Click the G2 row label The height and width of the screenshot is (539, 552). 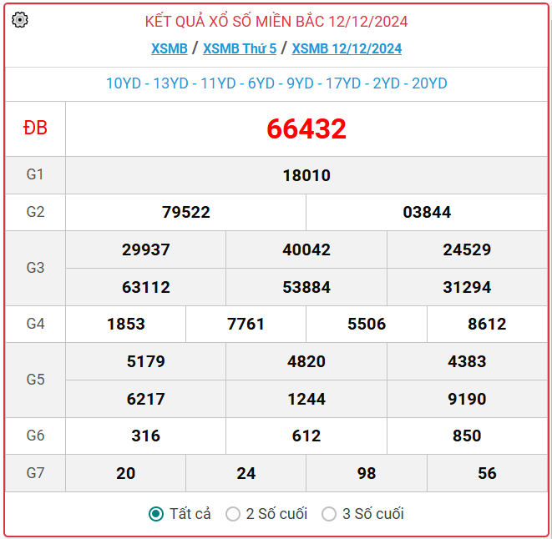click(x=35, y=212)
